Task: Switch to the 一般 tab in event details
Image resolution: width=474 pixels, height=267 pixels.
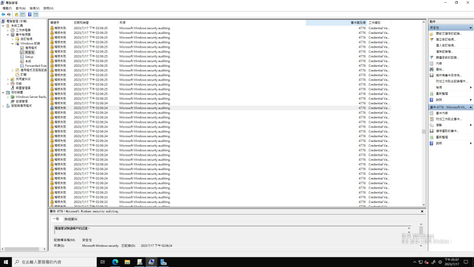Action: point(56,219)
